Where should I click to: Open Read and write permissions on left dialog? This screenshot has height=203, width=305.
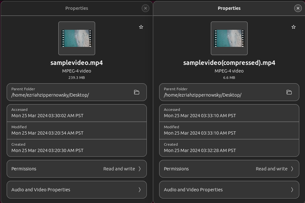76,169
